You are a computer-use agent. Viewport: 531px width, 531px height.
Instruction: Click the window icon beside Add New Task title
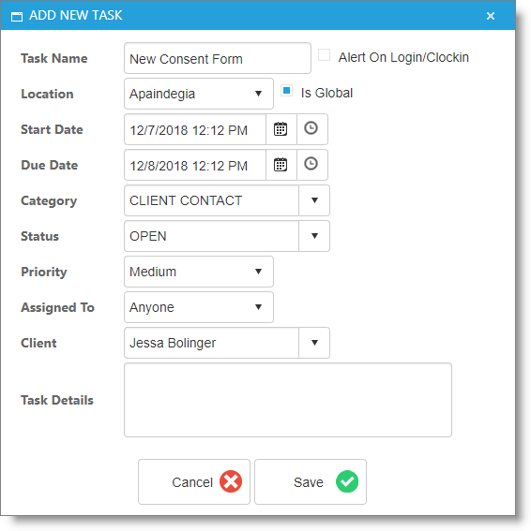pos(17,16)
